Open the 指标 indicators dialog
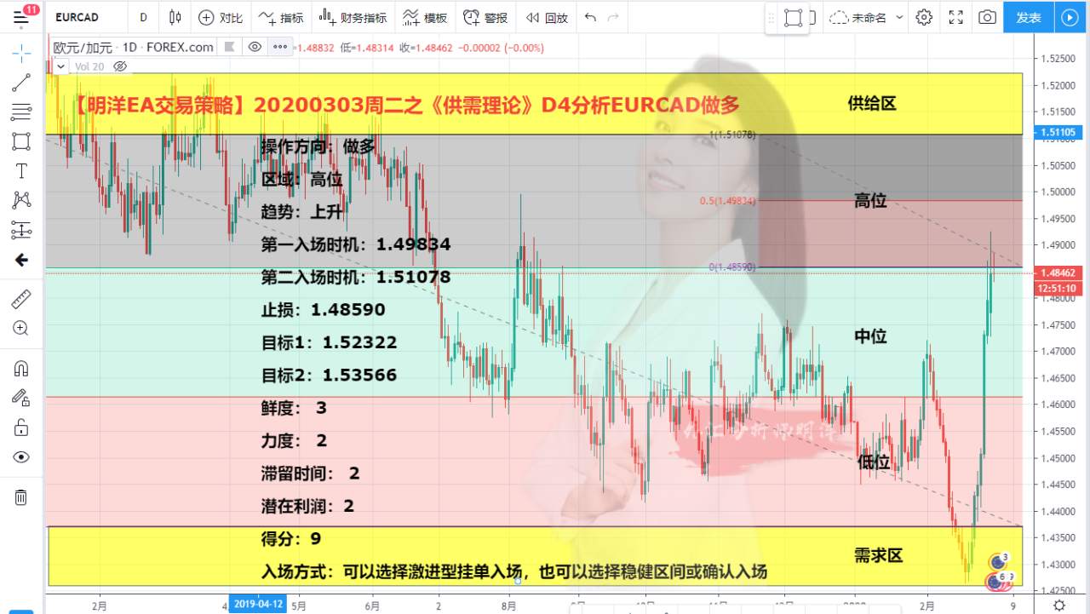The height and width of the screenshot is (614, 1090). point(280,17)
